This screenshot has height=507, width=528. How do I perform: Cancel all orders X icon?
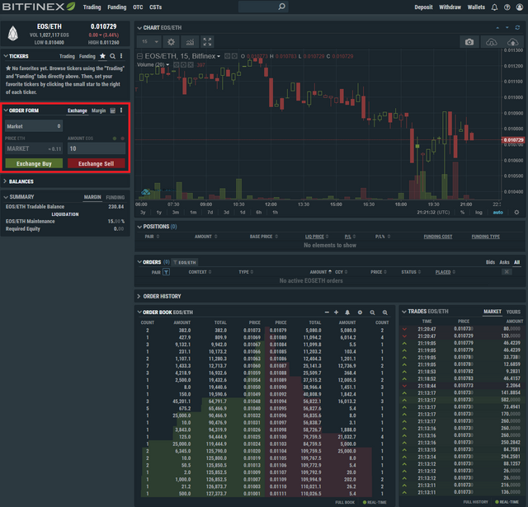(x=507, y=272)
